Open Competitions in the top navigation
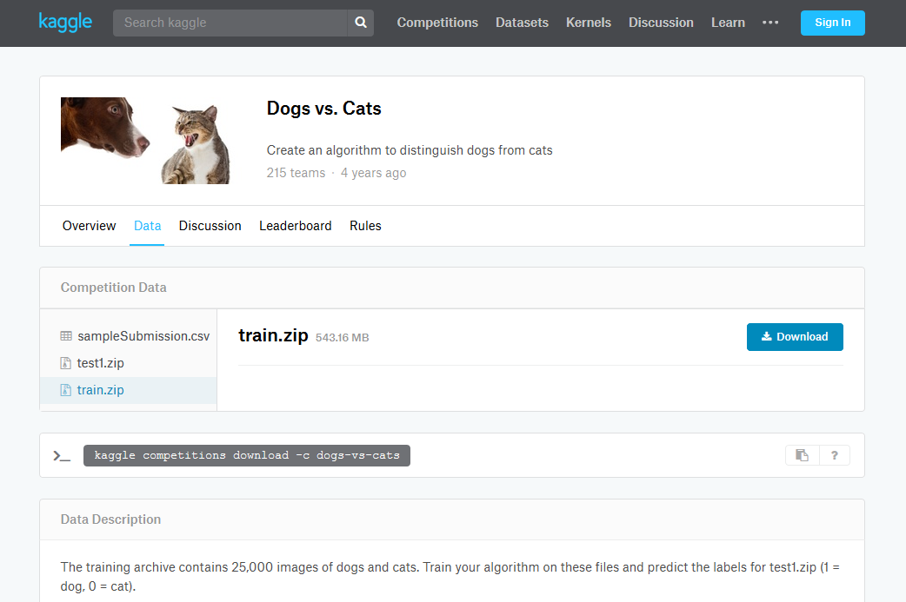This screenshot has width=906, height=602. 437,23
